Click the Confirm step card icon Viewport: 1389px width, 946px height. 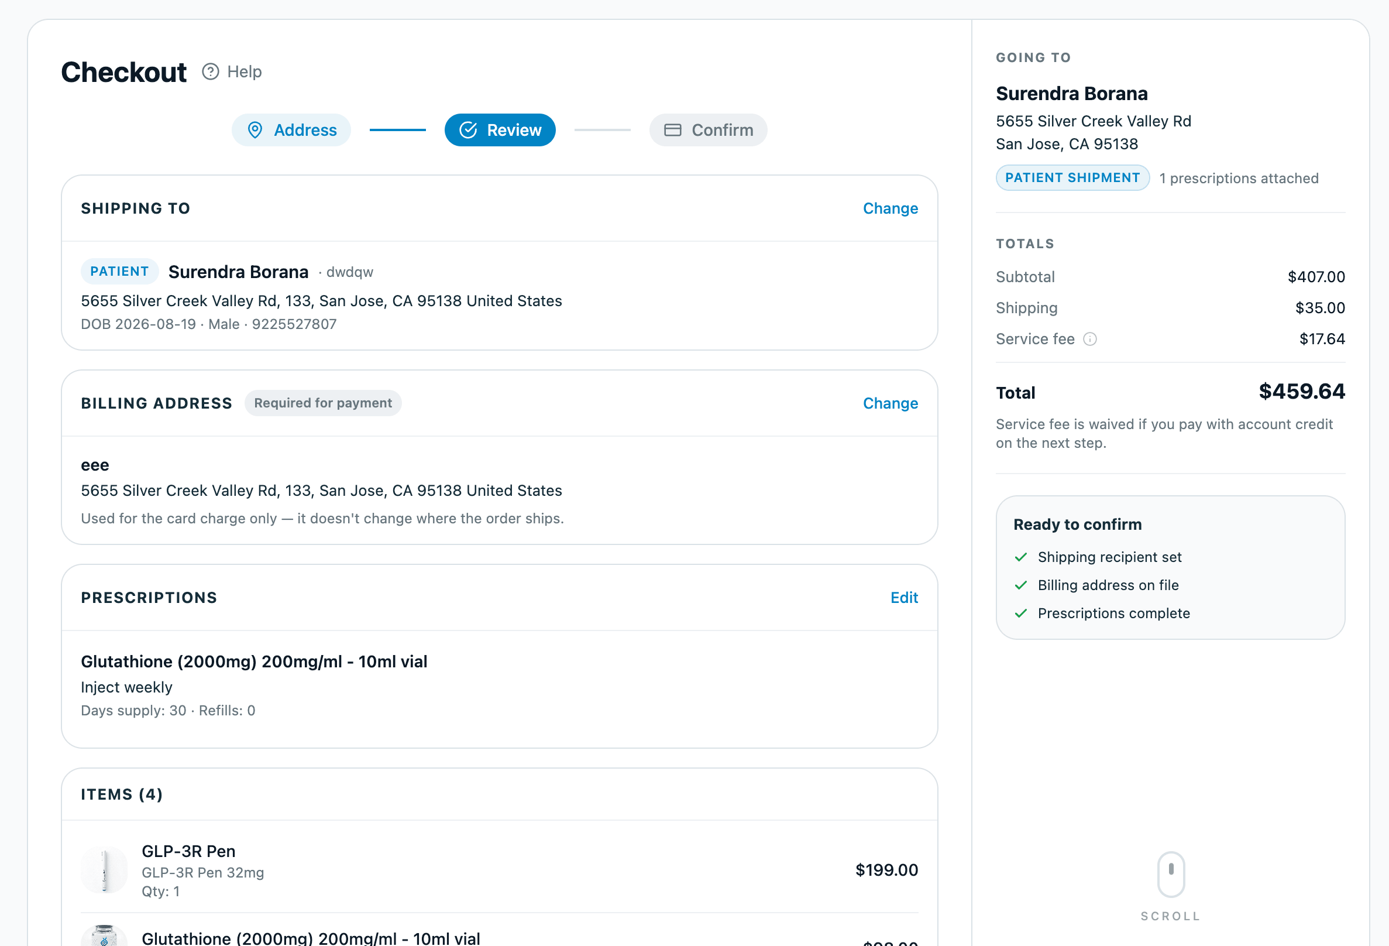(673, 130)
